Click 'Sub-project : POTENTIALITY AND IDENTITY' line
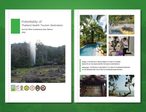Image resolution: width=146 pixels, height=112 pixels. 106,68
